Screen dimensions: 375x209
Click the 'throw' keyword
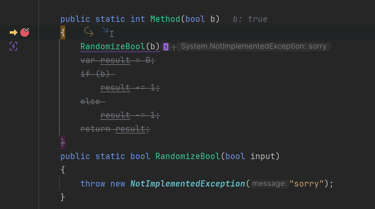(93, 184)
